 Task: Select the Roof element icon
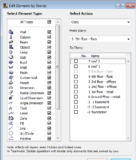(11, 62)
